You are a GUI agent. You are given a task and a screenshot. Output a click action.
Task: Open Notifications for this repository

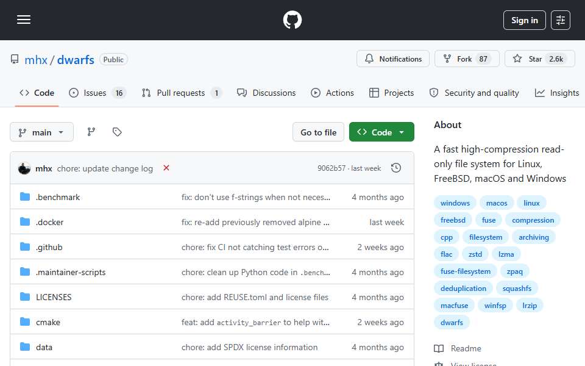(393, 59)
